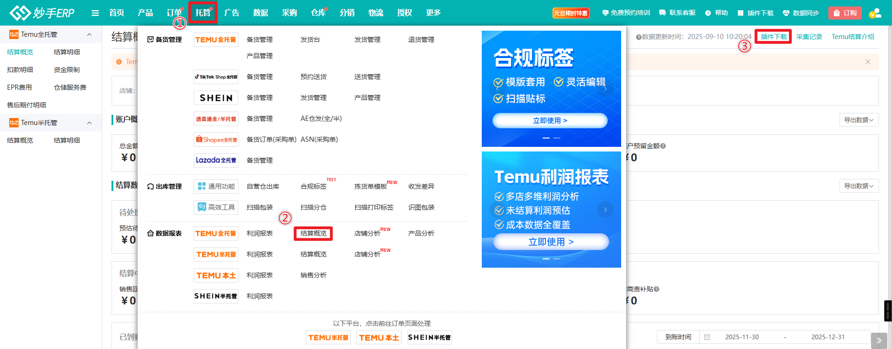This screenshot has height=349, width=892.
Task: Select the SHEIN logo in 备货管理 section
Action: click(216, 98)
